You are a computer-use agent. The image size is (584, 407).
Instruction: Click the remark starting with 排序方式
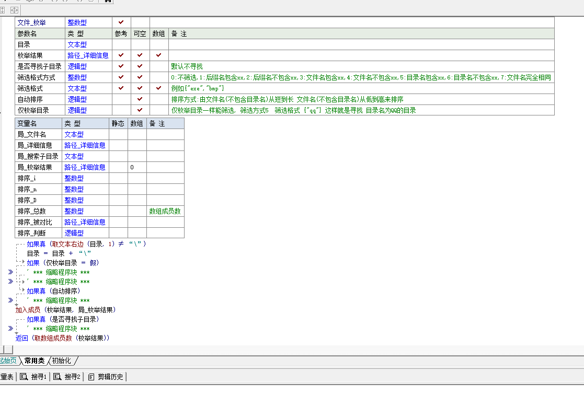(x=287, y=99)
